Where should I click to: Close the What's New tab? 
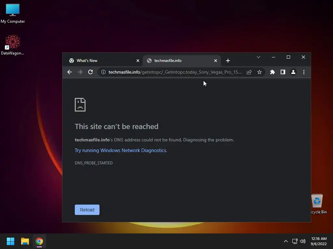coord(138,61)
